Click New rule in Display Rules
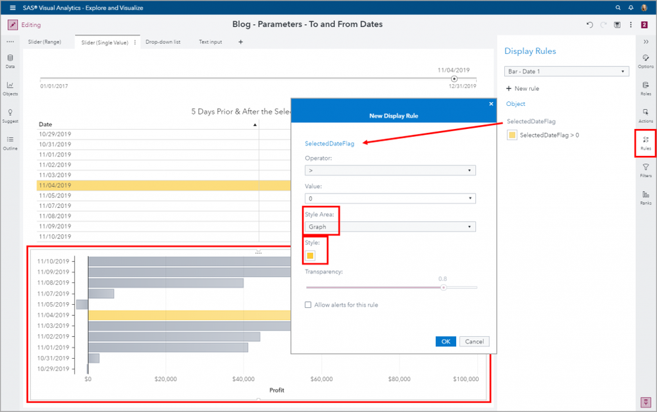 point(523,88)
